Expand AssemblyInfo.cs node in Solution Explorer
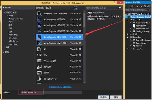 (x=130, y=23)
